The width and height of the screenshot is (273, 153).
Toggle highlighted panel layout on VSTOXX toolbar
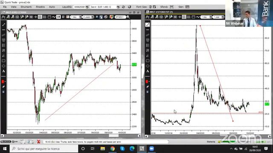pyautogui.click(x=184, y=17)
